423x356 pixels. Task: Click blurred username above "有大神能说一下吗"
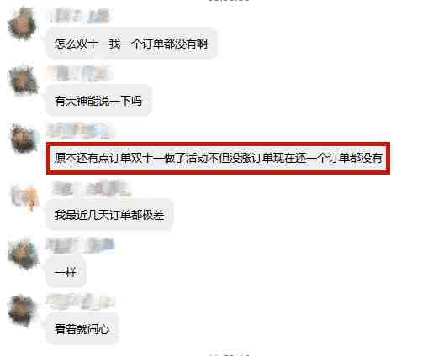(x=82, y=73)
